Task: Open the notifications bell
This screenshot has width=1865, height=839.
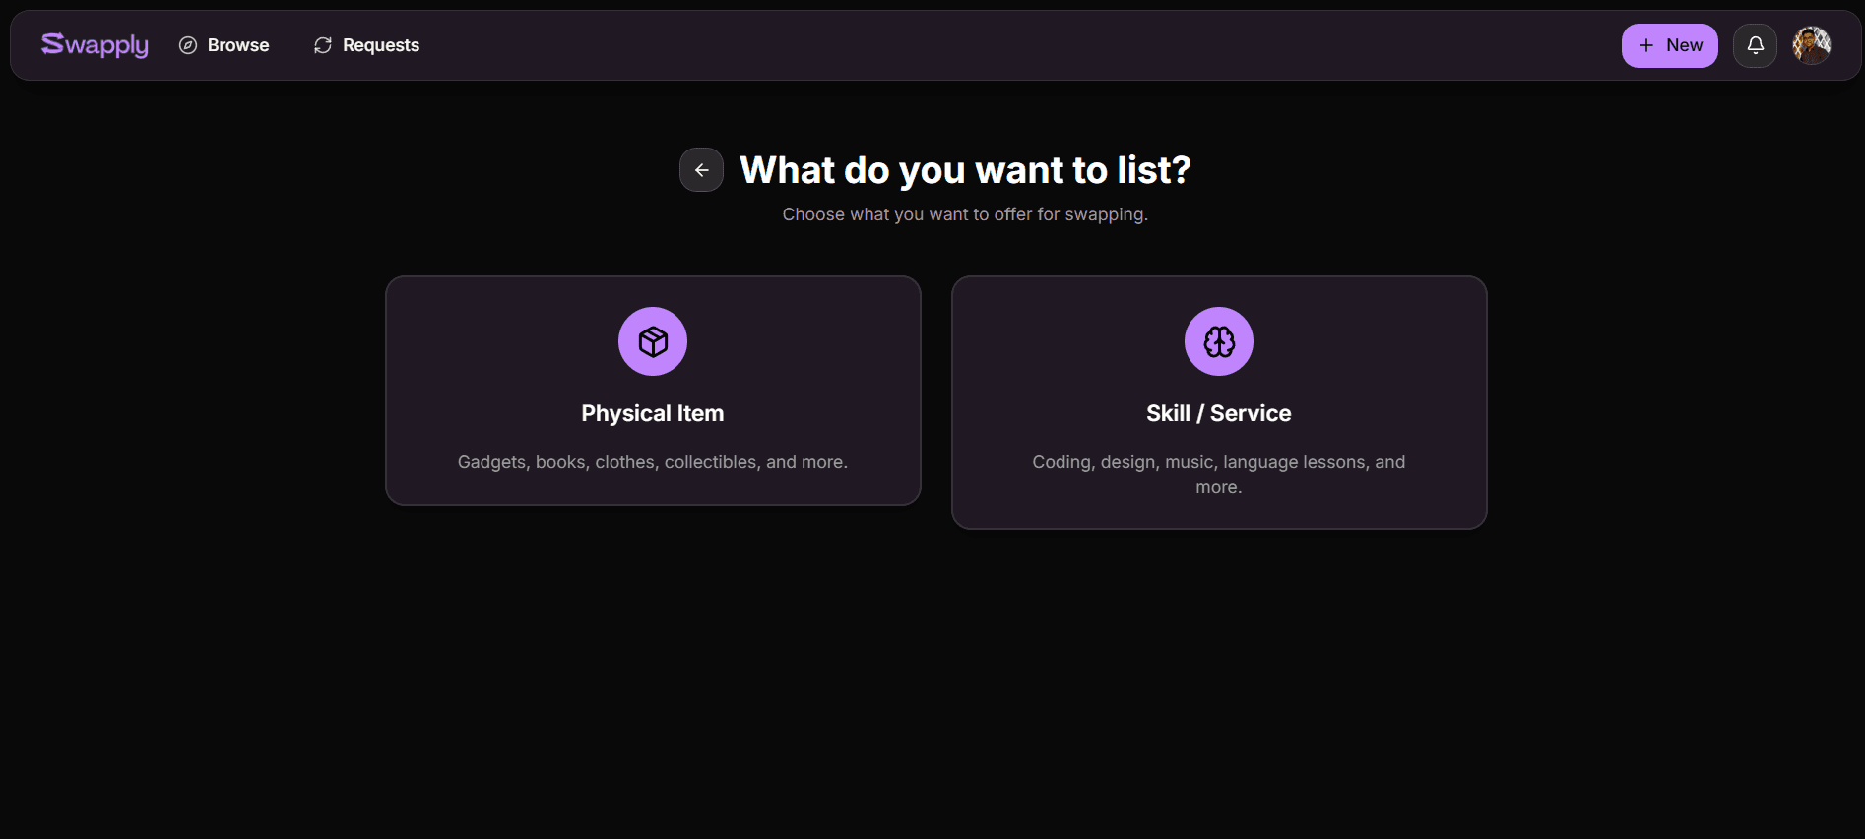Action: tap(1755, 45)
